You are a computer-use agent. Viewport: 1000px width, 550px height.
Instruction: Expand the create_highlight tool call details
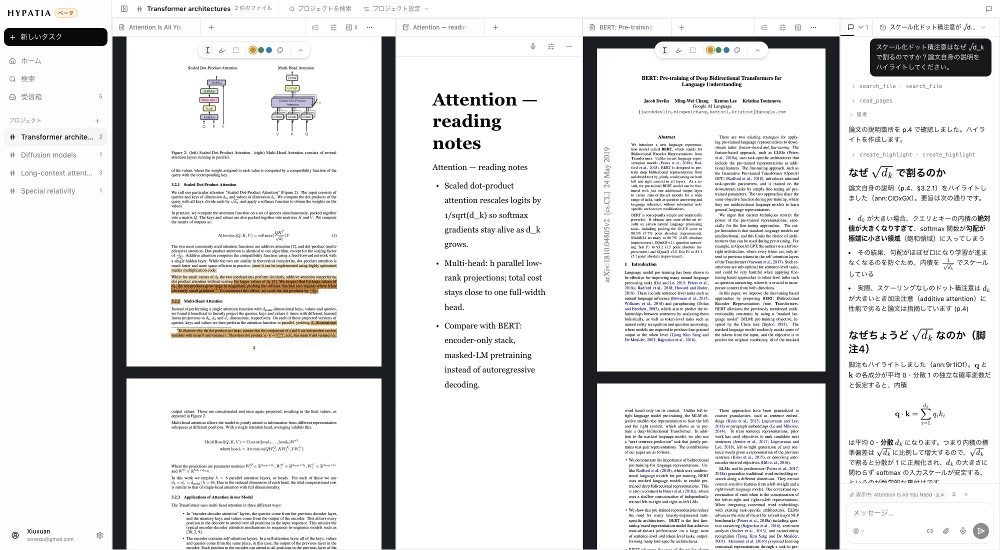pos(913,154)
